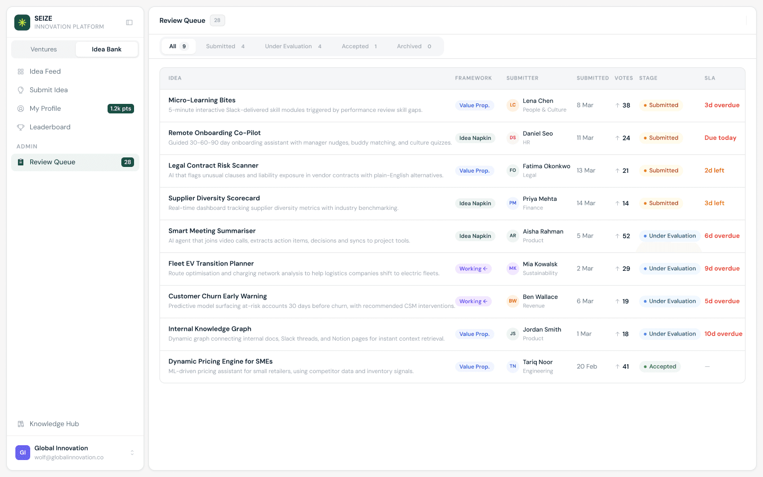
Task: Switch to the Accepted tab
Action: 359,47
